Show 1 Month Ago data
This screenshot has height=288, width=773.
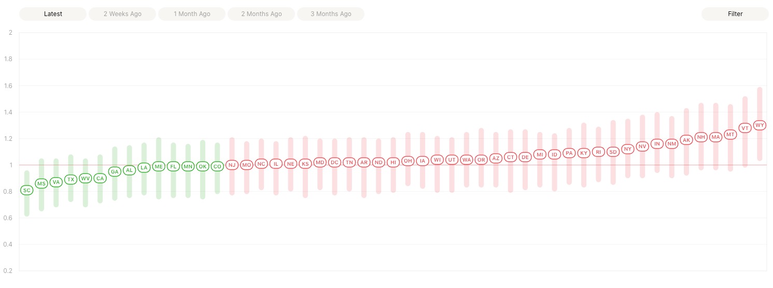click(192, 14)
